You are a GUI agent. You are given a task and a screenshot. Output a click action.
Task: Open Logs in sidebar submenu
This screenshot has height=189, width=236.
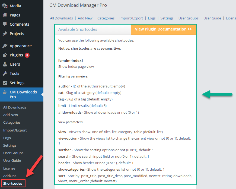[x=7, y=138]
